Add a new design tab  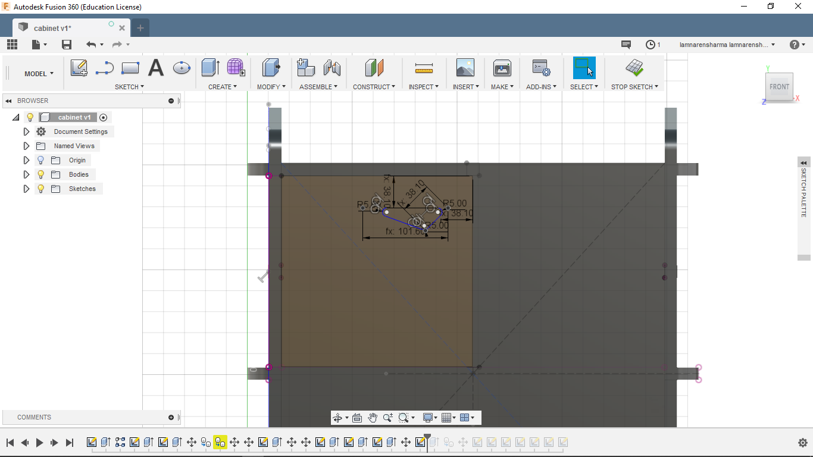(140, 28)
